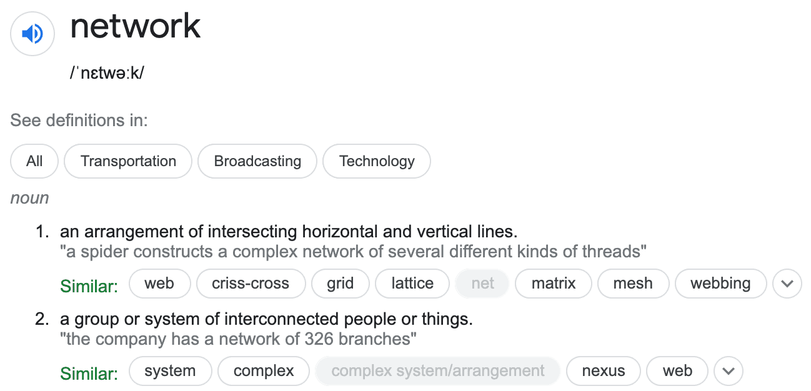Open the synonym grid

pos(341,284)
